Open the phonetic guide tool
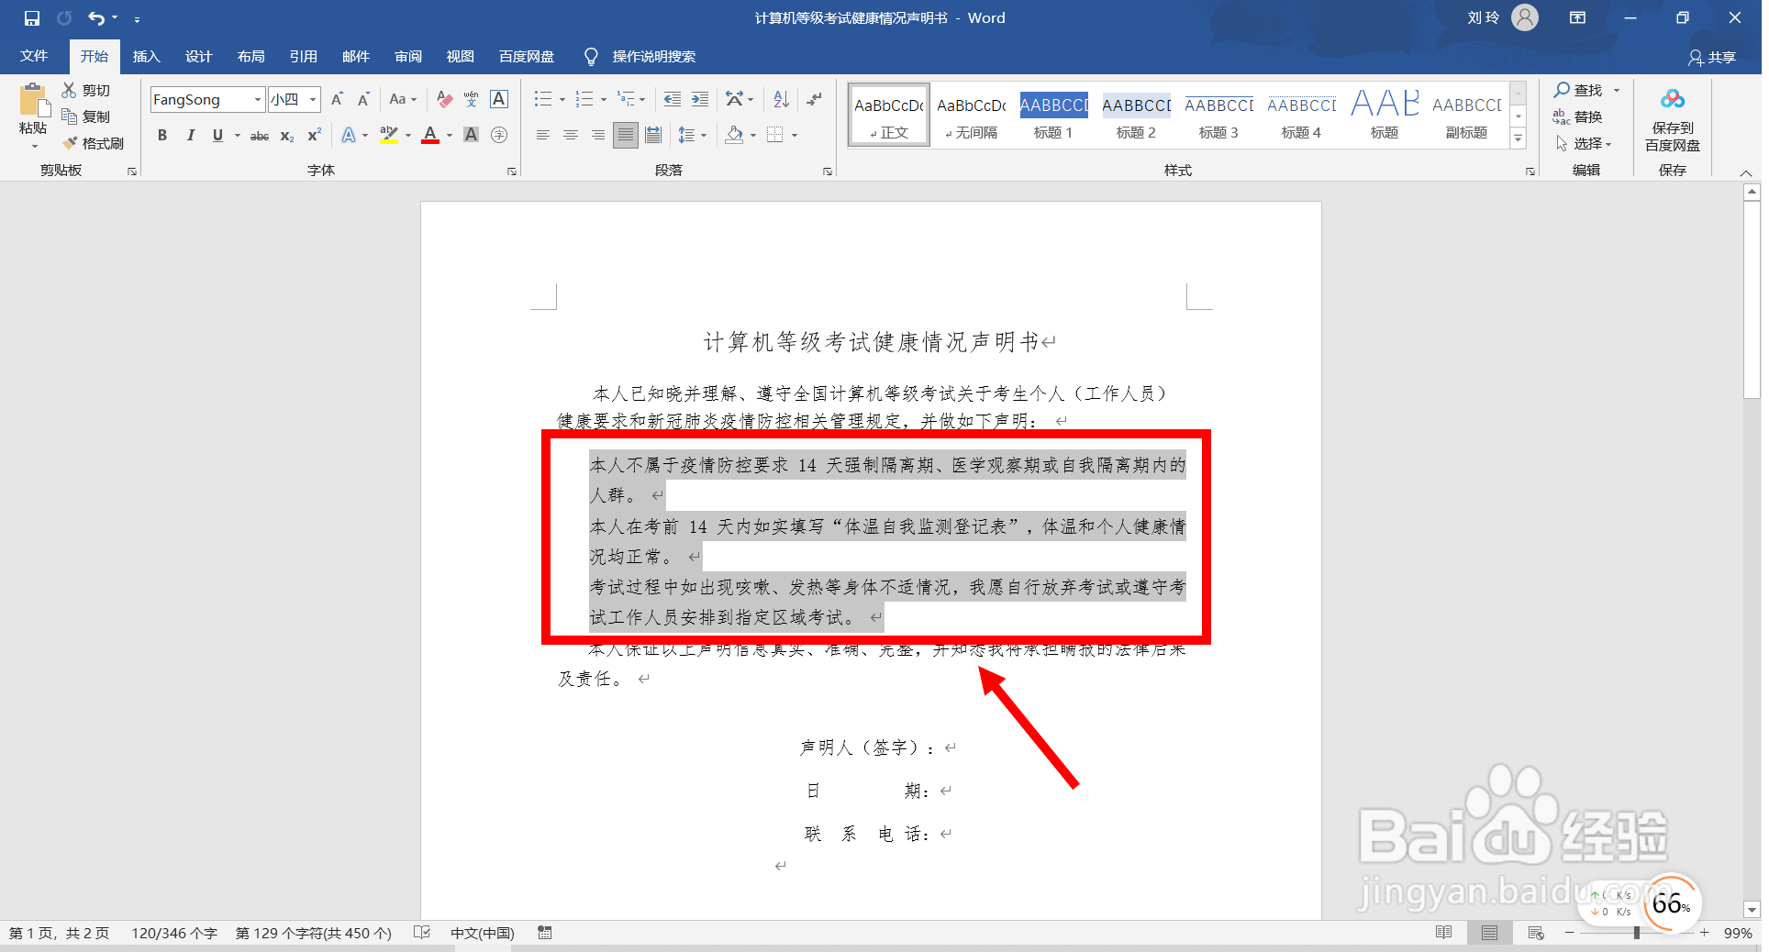Screen dimensions: 1769x952 (471, 99)
